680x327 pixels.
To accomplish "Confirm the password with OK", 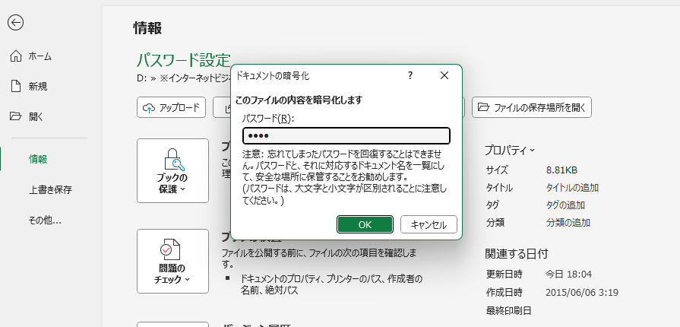I will click(x=365, y=224).
